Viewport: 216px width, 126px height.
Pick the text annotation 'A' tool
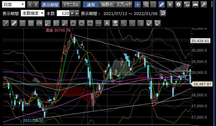107,23
